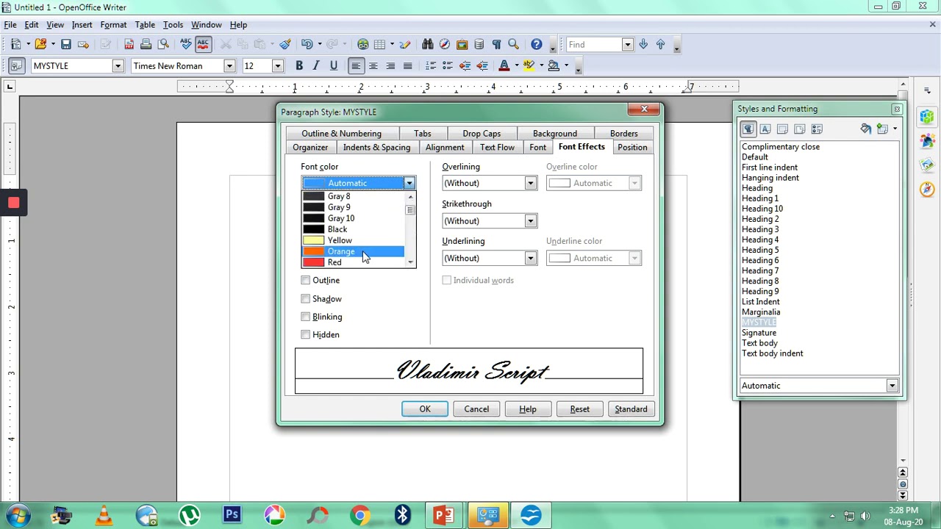Open Chrome from the taskbar
The height and width of the screenshot is (529, 941).
360,515
